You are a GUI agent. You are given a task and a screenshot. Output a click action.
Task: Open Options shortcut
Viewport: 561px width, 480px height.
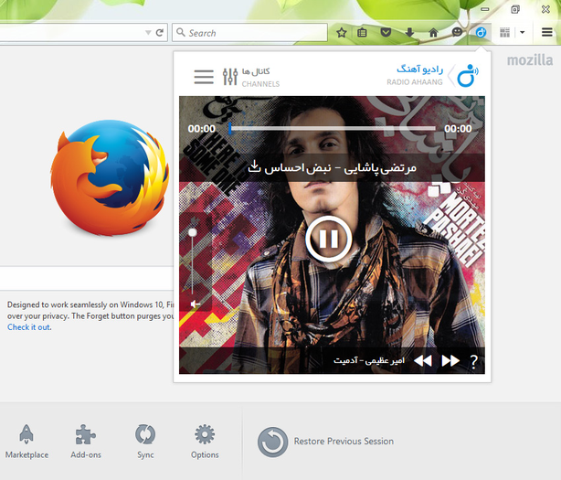click(x=205, y=442)
